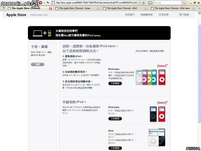Click the laptop icon in the black banner
The image size is (201, 151).
click(38, 33)
